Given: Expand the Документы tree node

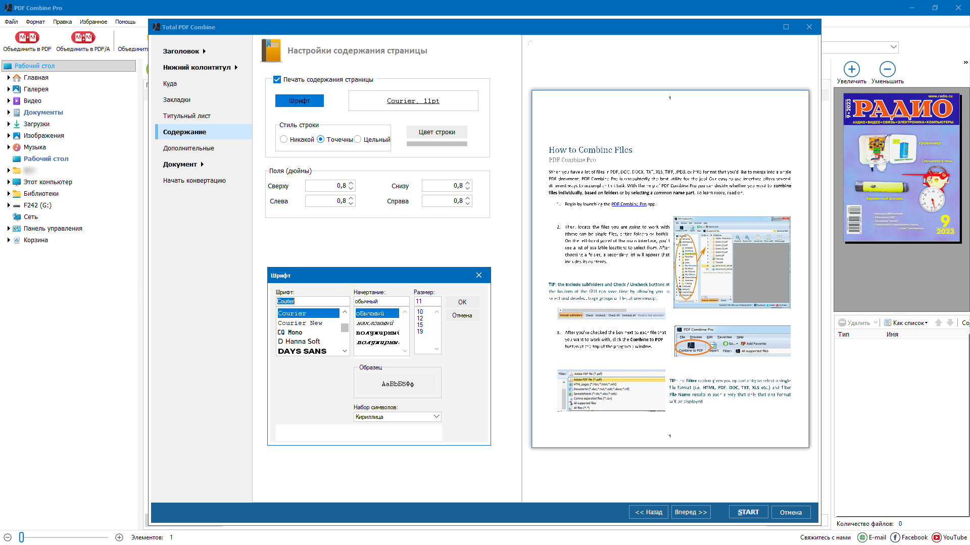Looking at the screenshot, I should click(9, 113).
